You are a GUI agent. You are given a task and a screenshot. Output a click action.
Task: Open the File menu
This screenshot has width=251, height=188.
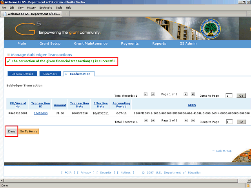tap(4, 8)
